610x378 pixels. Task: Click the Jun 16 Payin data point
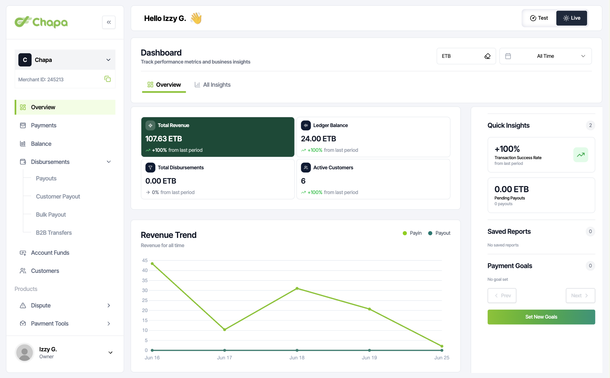152,264
